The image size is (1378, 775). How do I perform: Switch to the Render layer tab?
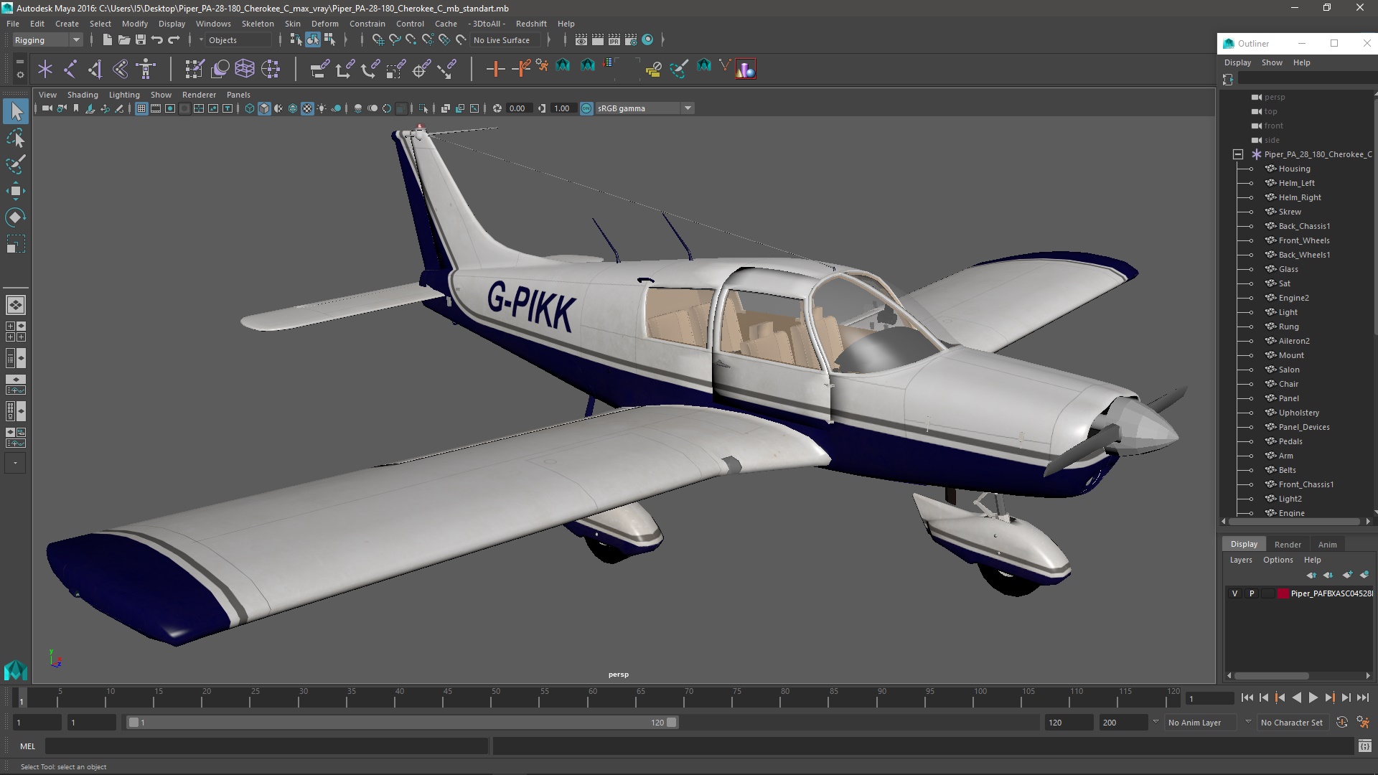tap(1288, 545)
